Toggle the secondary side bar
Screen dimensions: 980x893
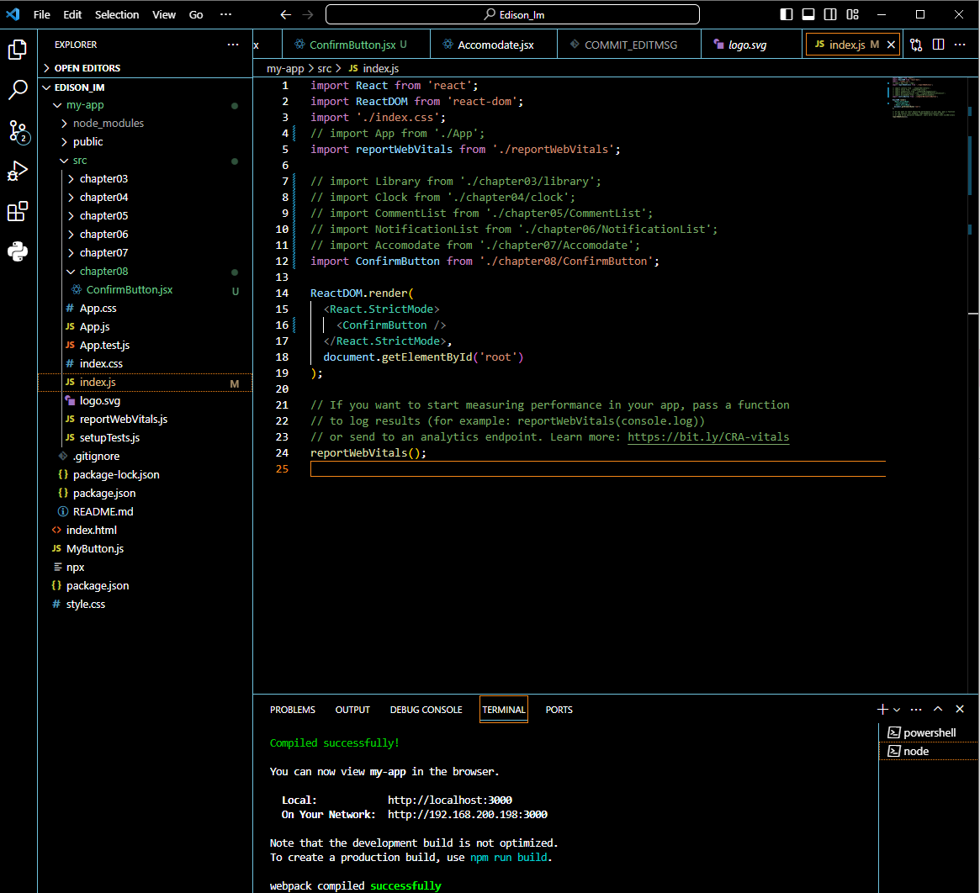click(x=830, y=14)
